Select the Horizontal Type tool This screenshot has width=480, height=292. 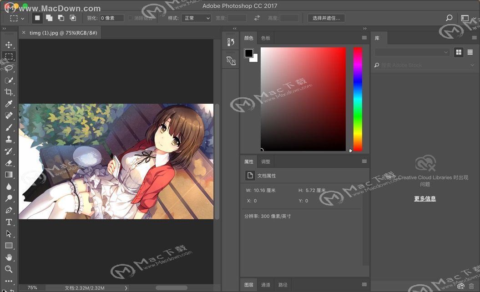tap(9, 222)
